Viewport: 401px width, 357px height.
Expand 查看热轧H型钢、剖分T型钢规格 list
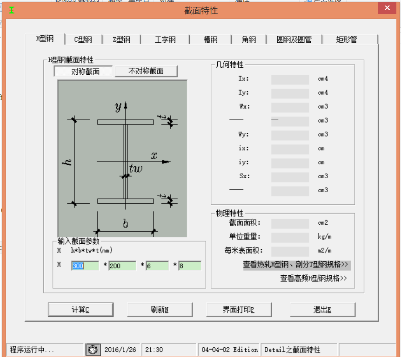point(296,265)
